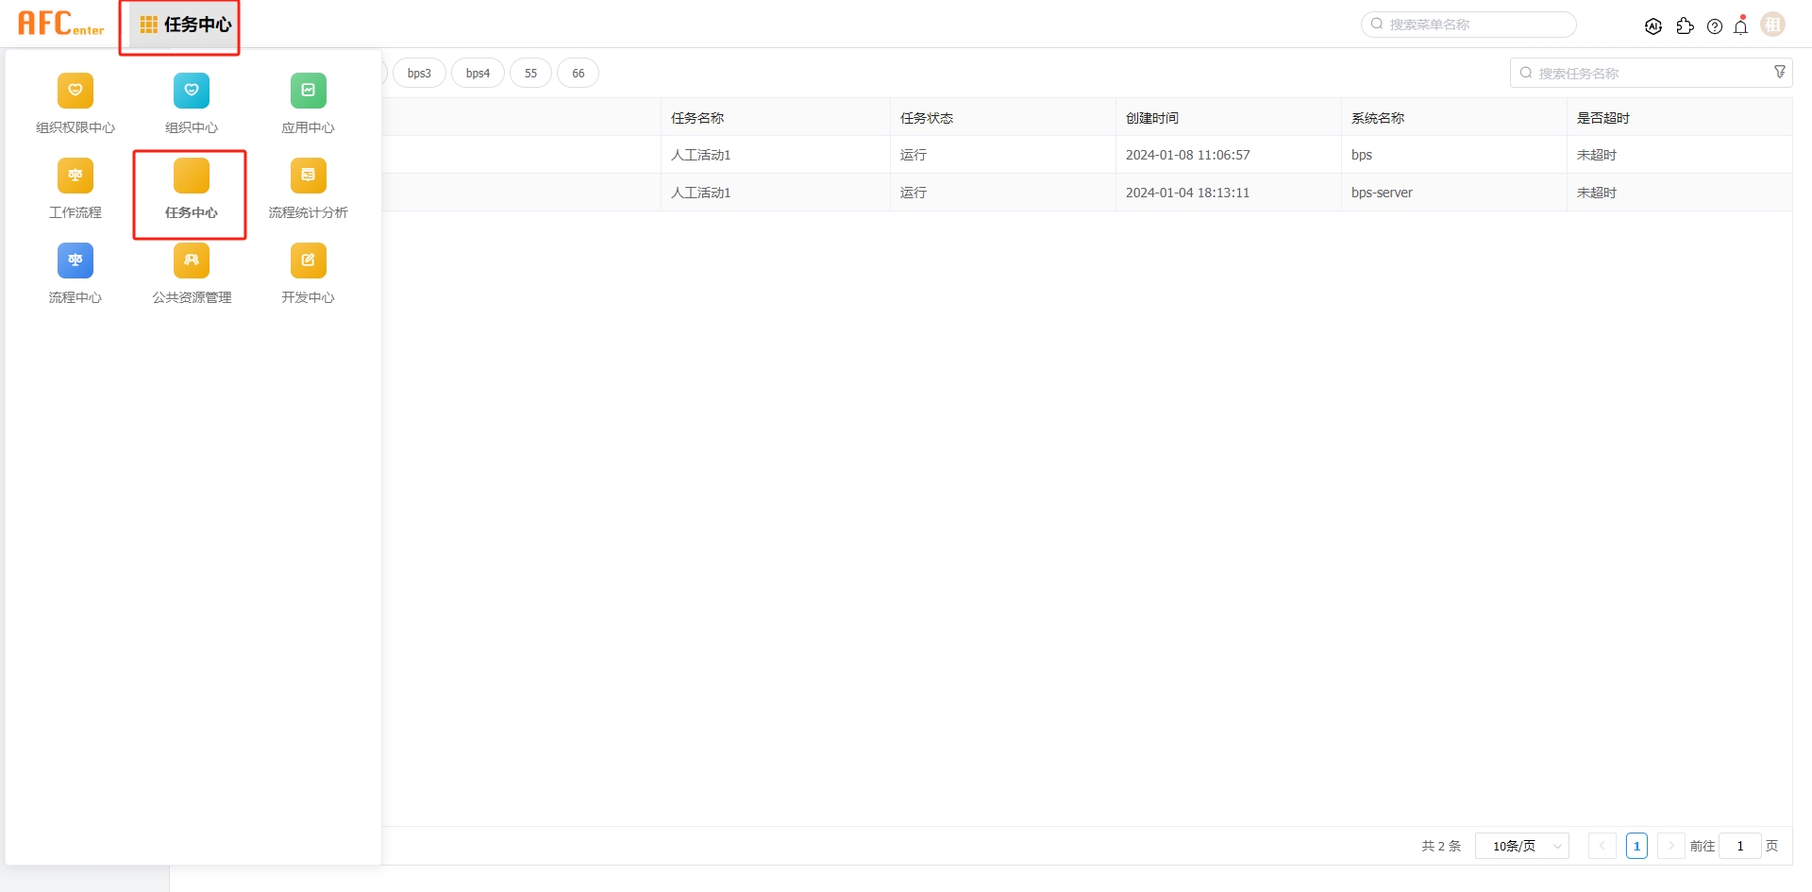Click the 租 user avatar
The image size is (1812, 892).
click(1772, 24)
